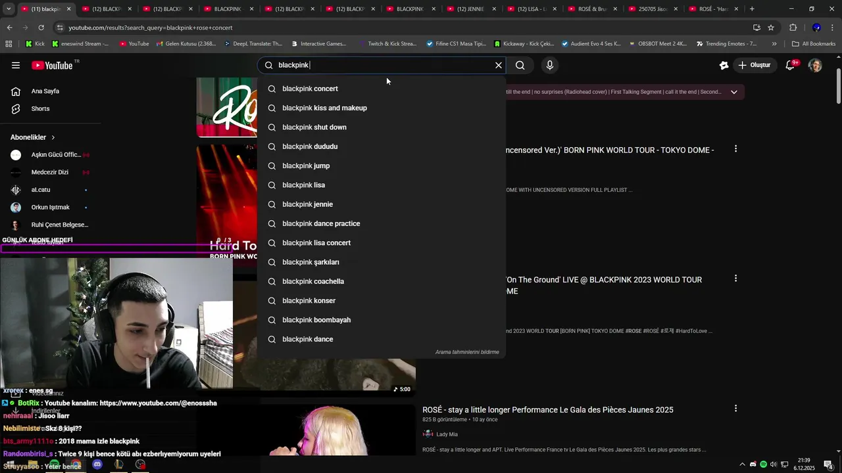Open the YouTube bookmark in bookmarks bar

(134, 44)
